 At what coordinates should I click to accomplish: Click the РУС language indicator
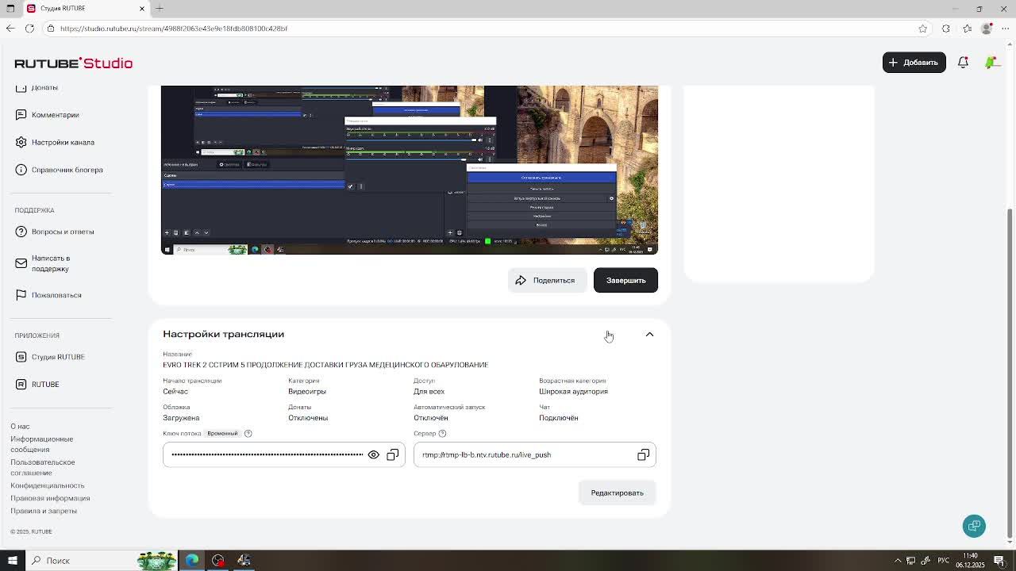pos(943,561)
